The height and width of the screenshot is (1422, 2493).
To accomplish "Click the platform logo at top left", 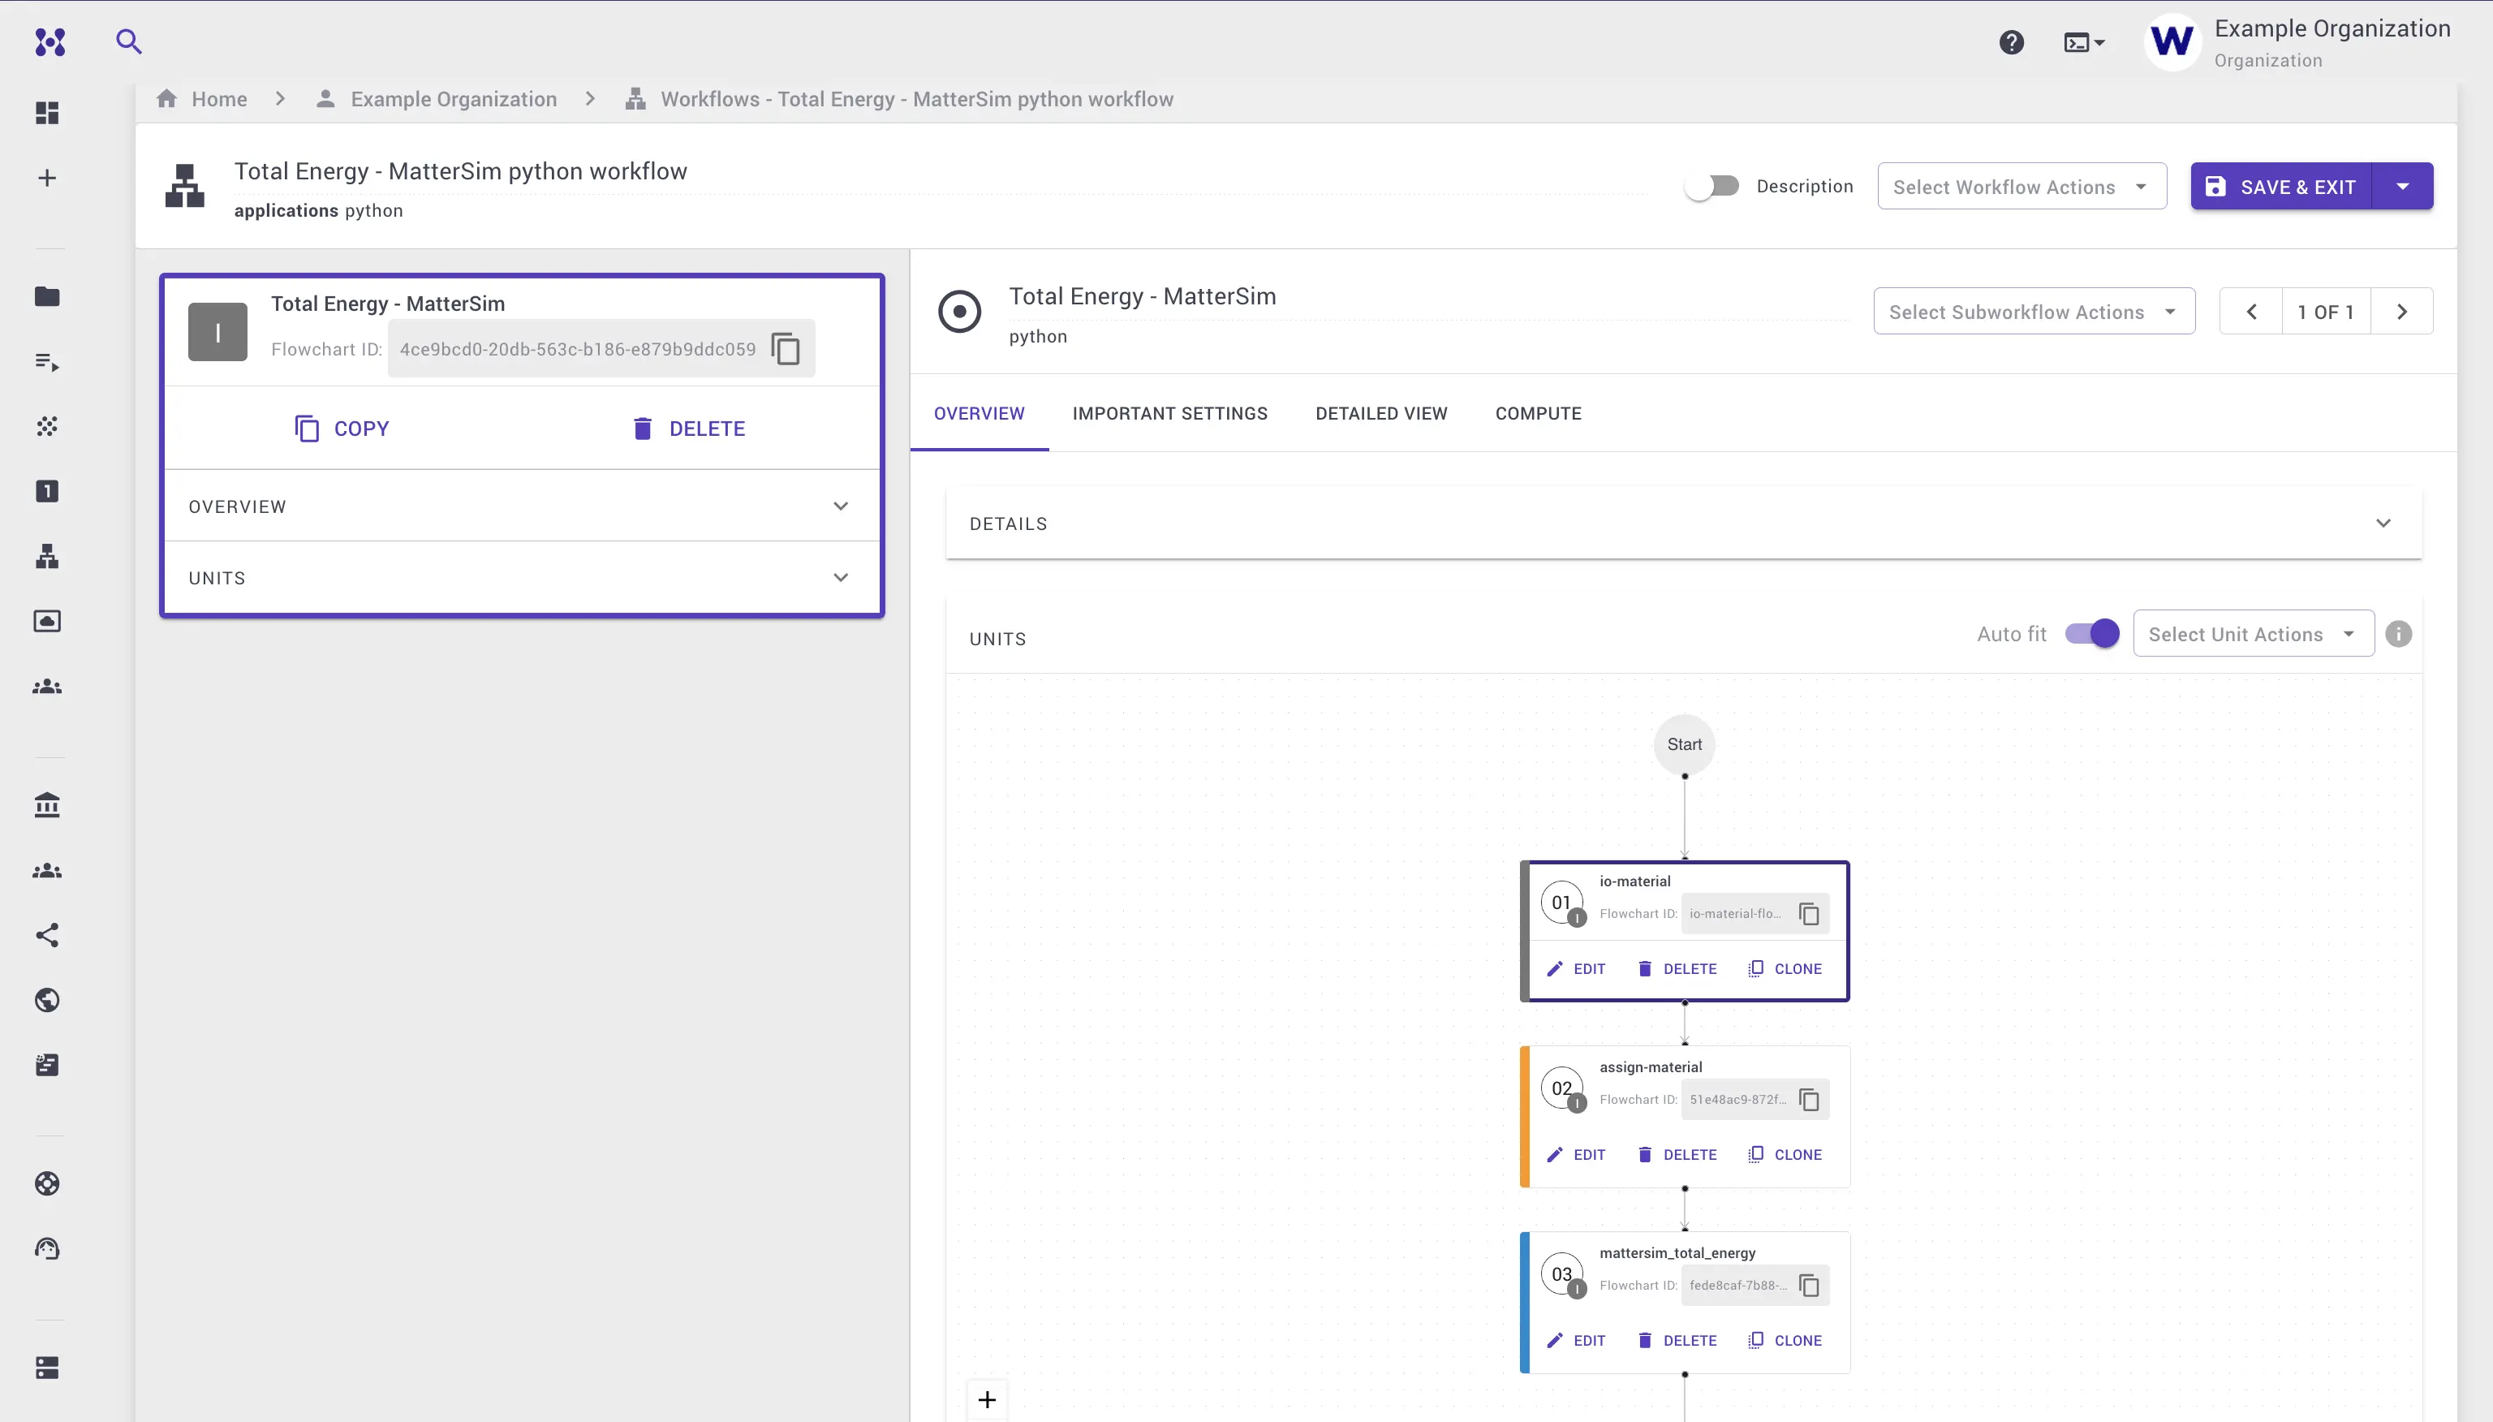I will click(50, 42).
